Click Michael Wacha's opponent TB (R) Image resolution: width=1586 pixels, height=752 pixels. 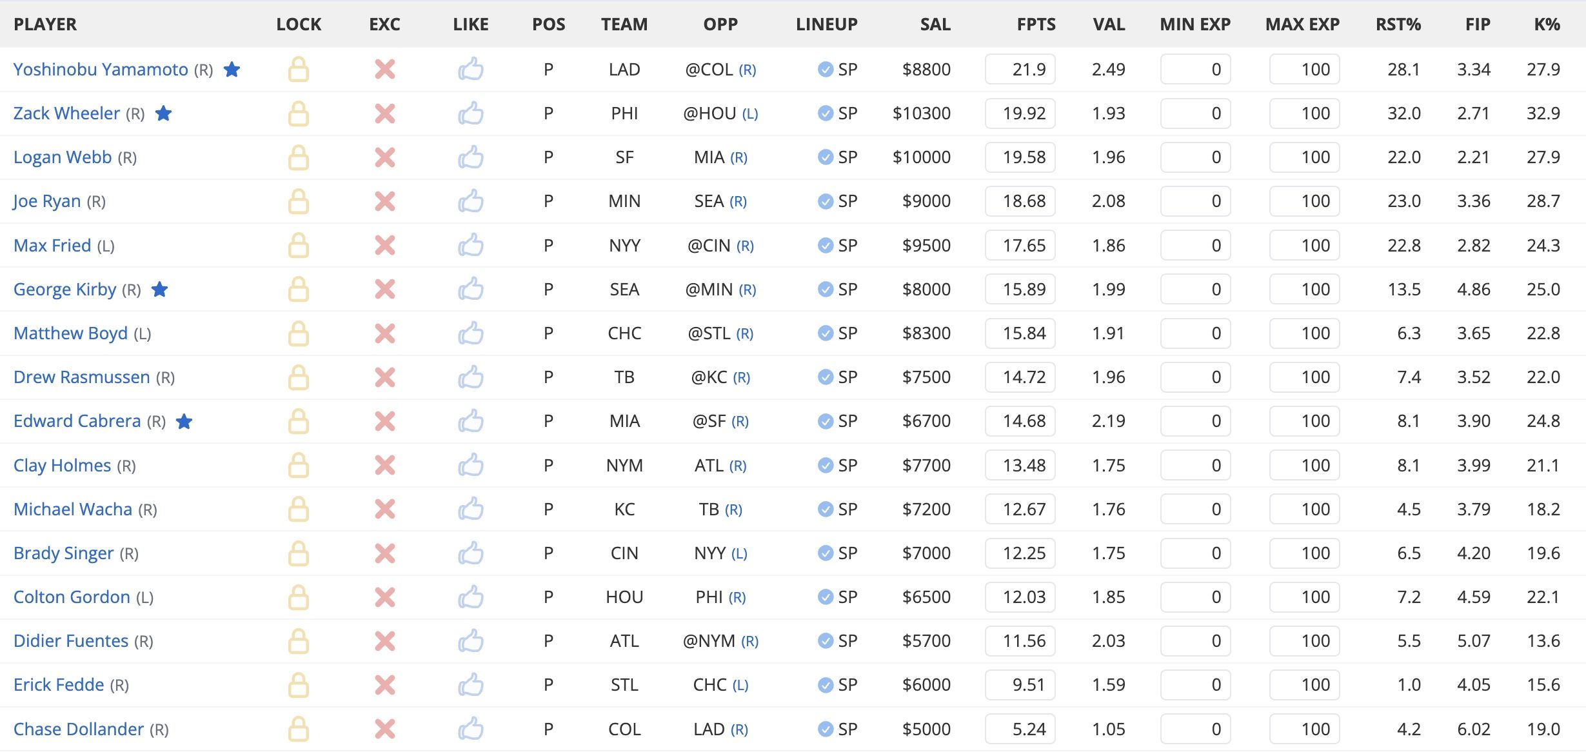coord(720,509)
